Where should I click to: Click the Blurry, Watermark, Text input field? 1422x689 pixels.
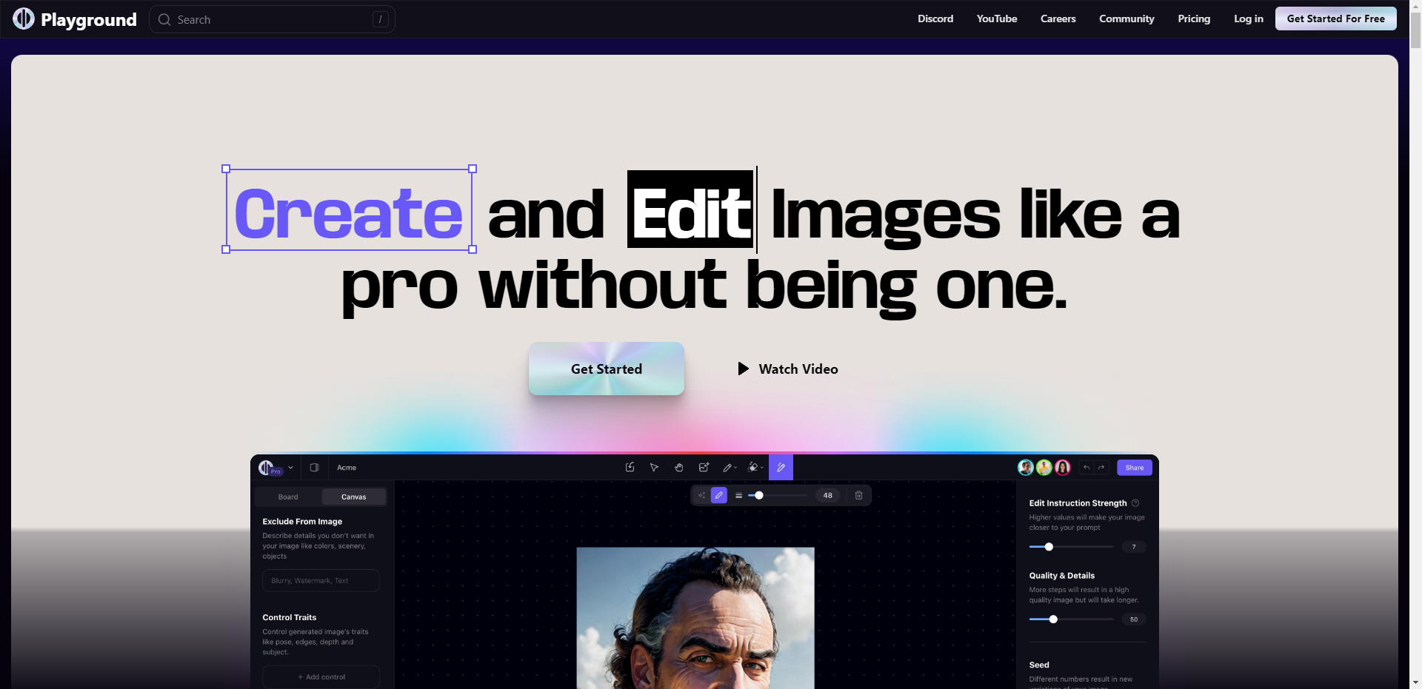click(x=321, y=580)
